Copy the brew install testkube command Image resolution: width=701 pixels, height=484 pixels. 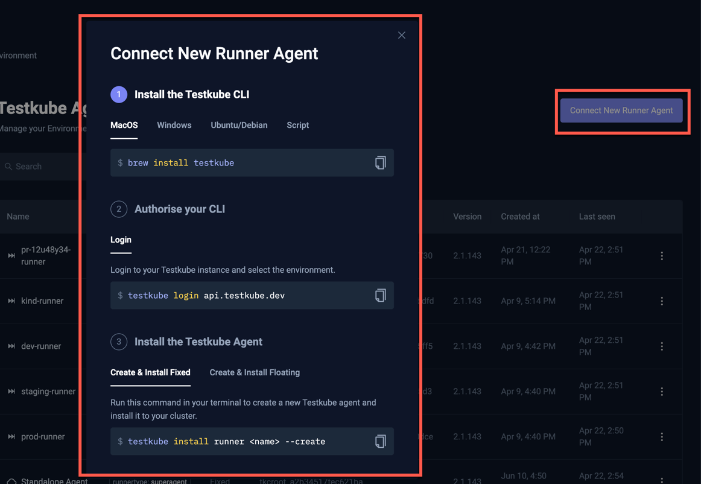380,162
